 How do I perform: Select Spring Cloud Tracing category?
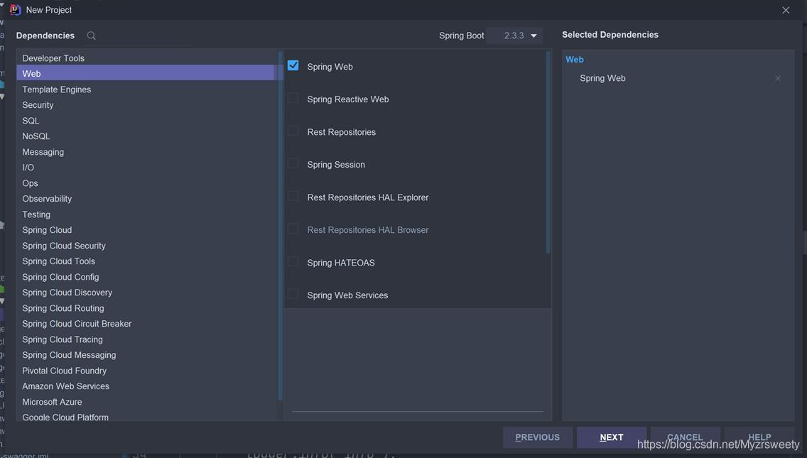coord(146,339)
